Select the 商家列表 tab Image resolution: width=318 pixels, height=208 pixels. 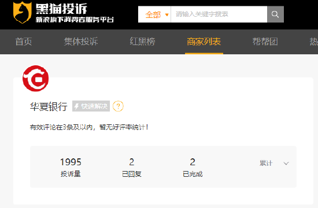click(x=204, y=42)
